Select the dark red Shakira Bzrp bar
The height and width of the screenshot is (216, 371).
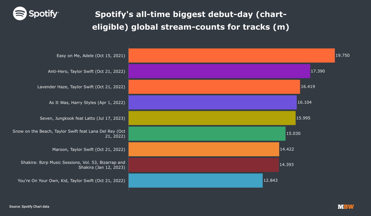(204, 165)
